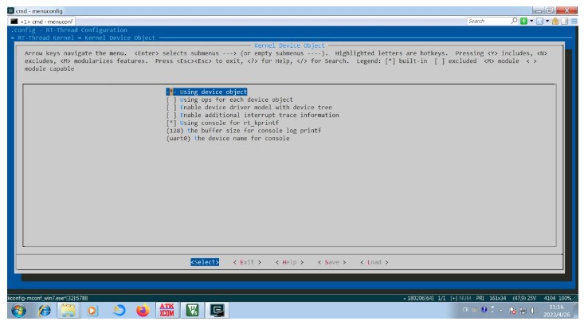Open Windows Explorer folder on taskbar
Viewport: 584px width, 325px height.
(x=69, y=310)
